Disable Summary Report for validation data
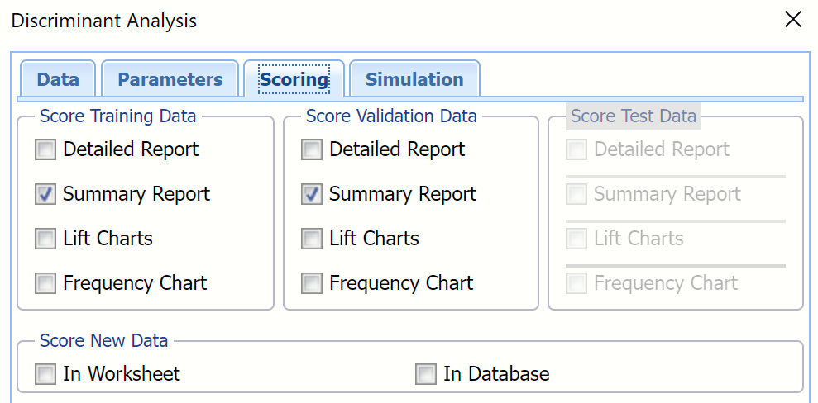This screenshot has width=818, height=403. pyautogui.click(x=312, y=194)
